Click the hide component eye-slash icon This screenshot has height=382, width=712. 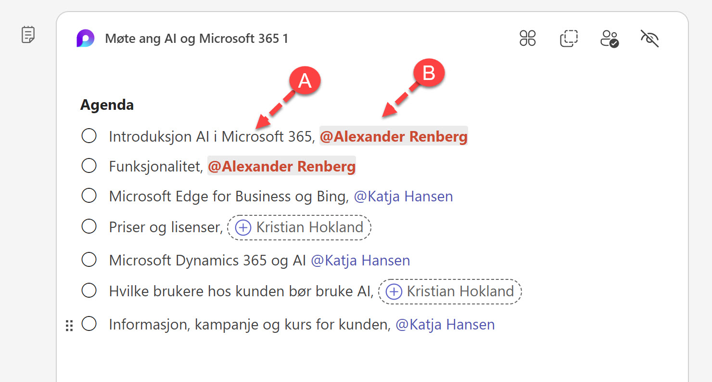pos(649,39)
